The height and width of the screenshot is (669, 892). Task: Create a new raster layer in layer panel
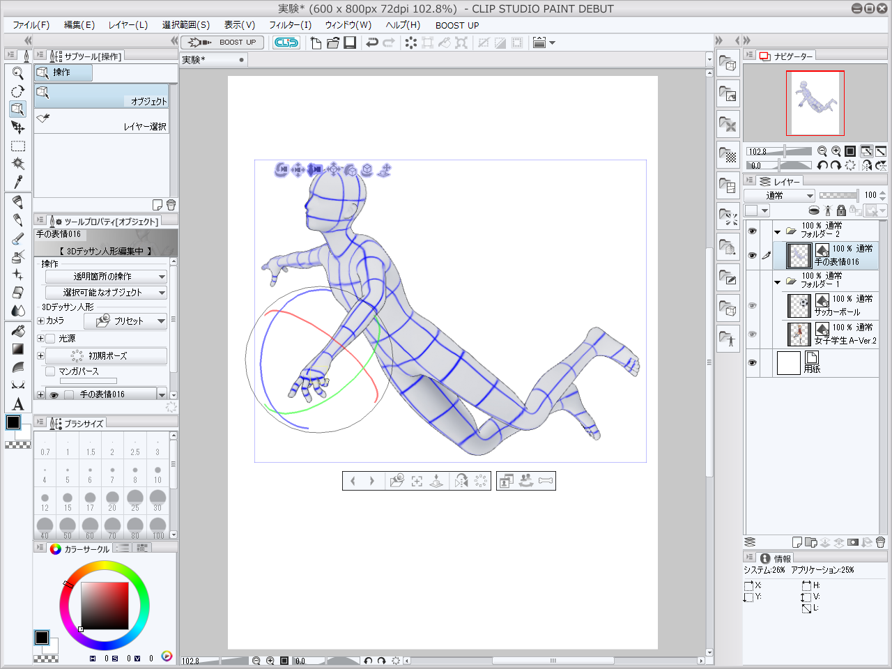[x=797, y=542]
